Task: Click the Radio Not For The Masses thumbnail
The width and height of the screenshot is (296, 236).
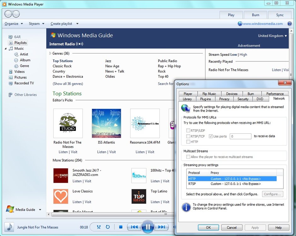Action: (x=68, y=123)
